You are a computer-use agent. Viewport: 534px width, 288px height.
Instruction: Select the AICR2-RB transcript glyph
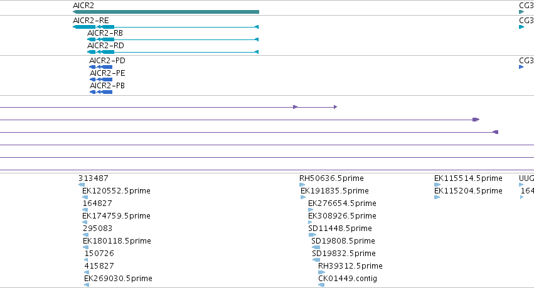pos(173,39)
